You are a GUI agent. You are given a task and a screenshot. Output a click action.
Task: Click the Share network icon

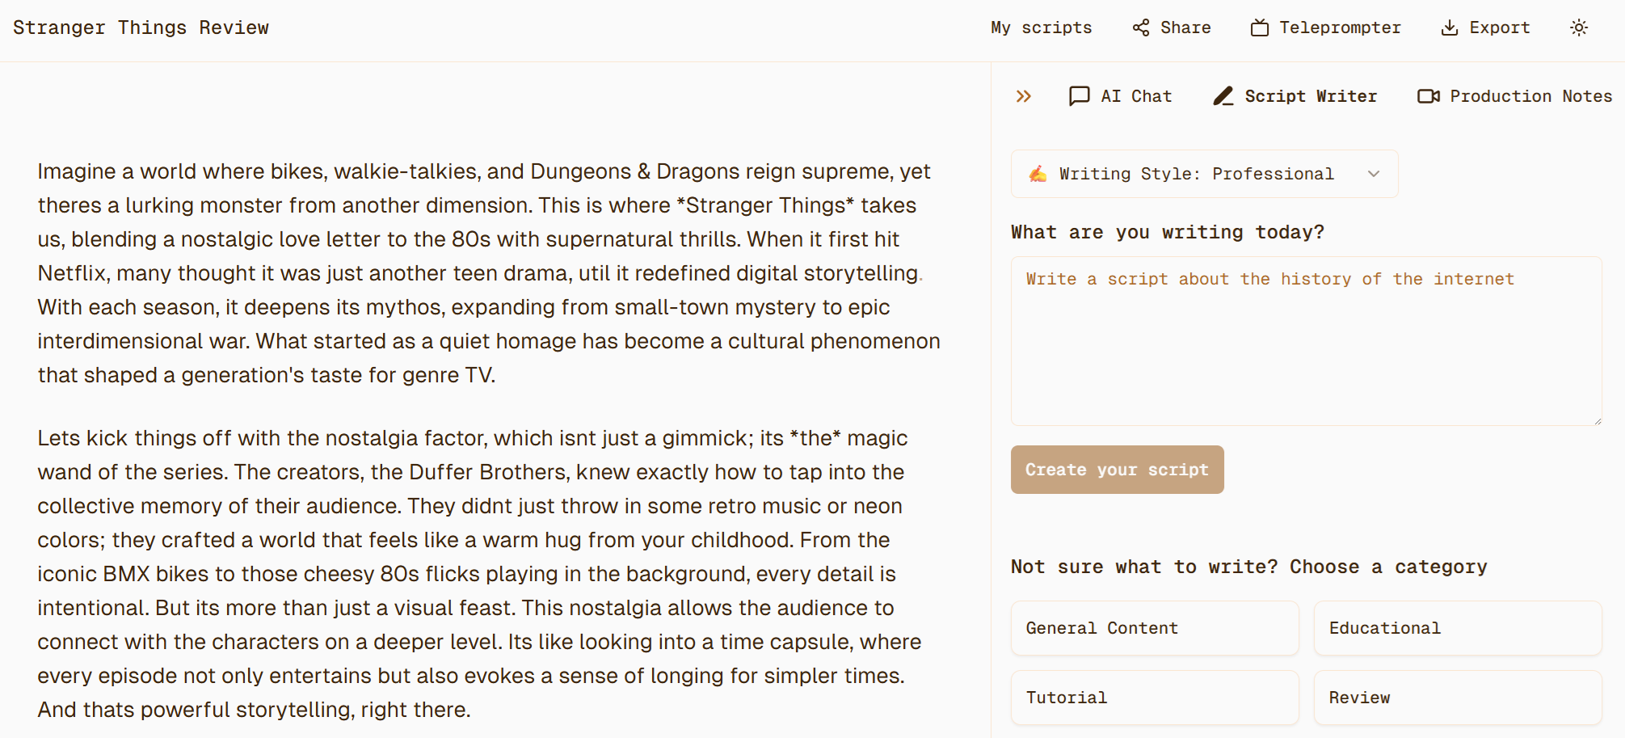pos(1140,27)
